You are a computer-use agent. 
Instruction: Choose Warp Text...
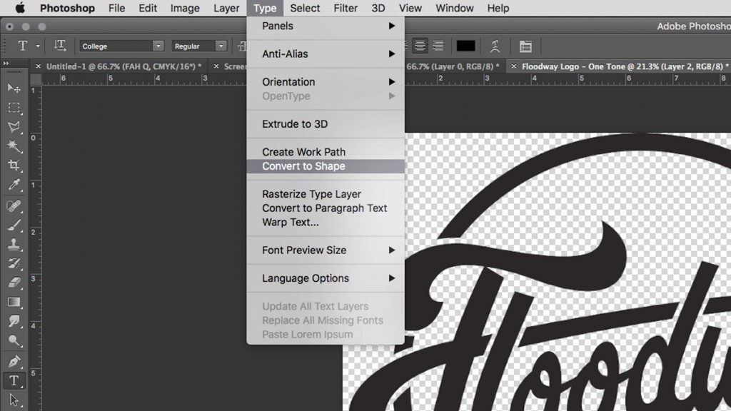[326, 223]
